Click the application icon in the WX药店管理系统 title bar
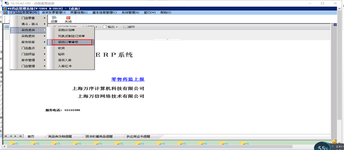 (5, 9)
